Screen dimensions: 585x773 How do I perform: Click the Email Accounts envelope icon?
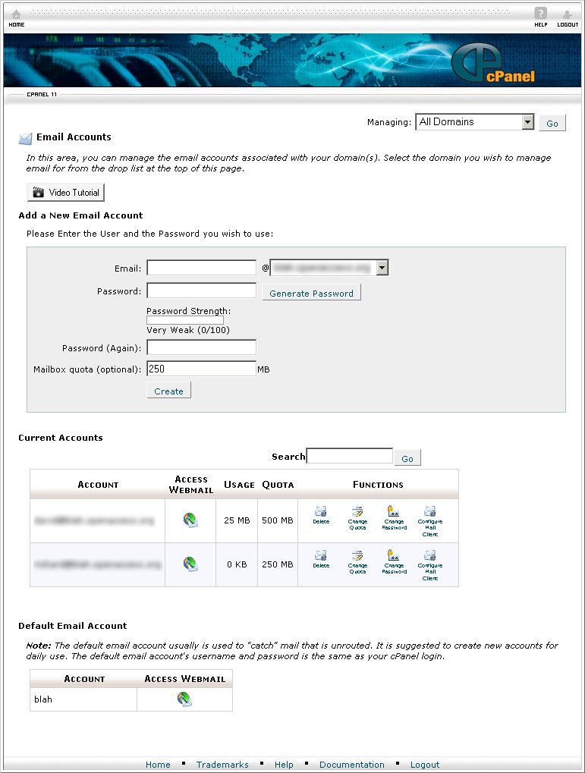[25, 139]
